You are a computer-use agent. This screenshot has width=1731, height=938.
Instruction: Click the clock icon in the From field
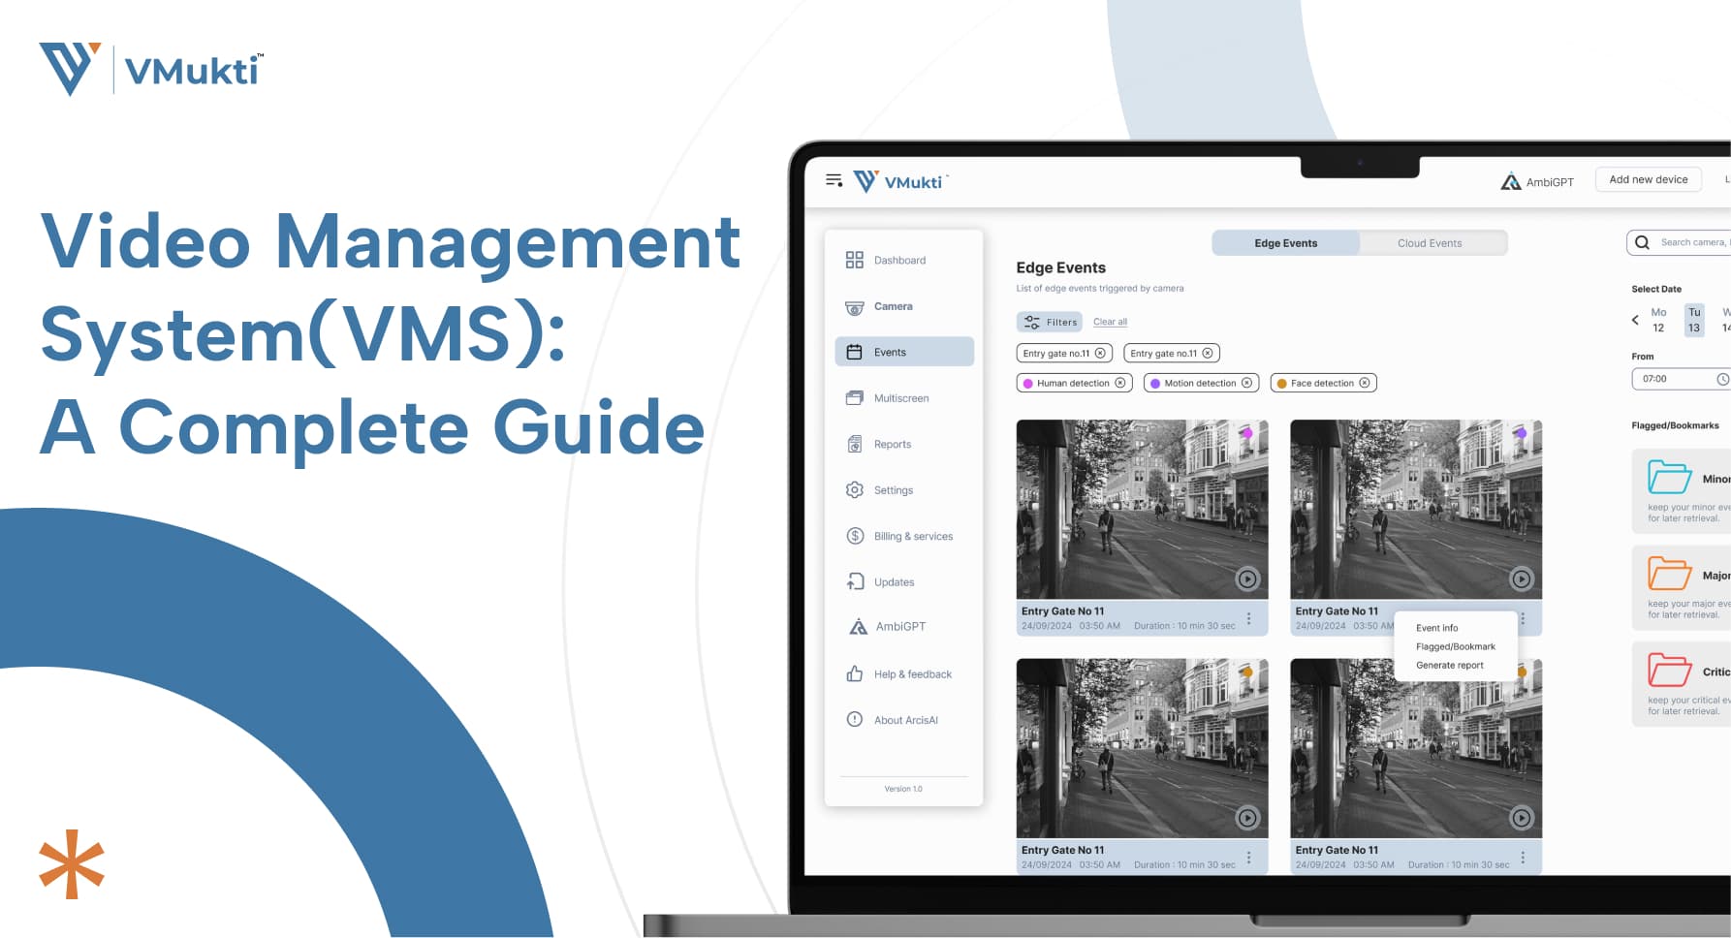[1722, 379]
